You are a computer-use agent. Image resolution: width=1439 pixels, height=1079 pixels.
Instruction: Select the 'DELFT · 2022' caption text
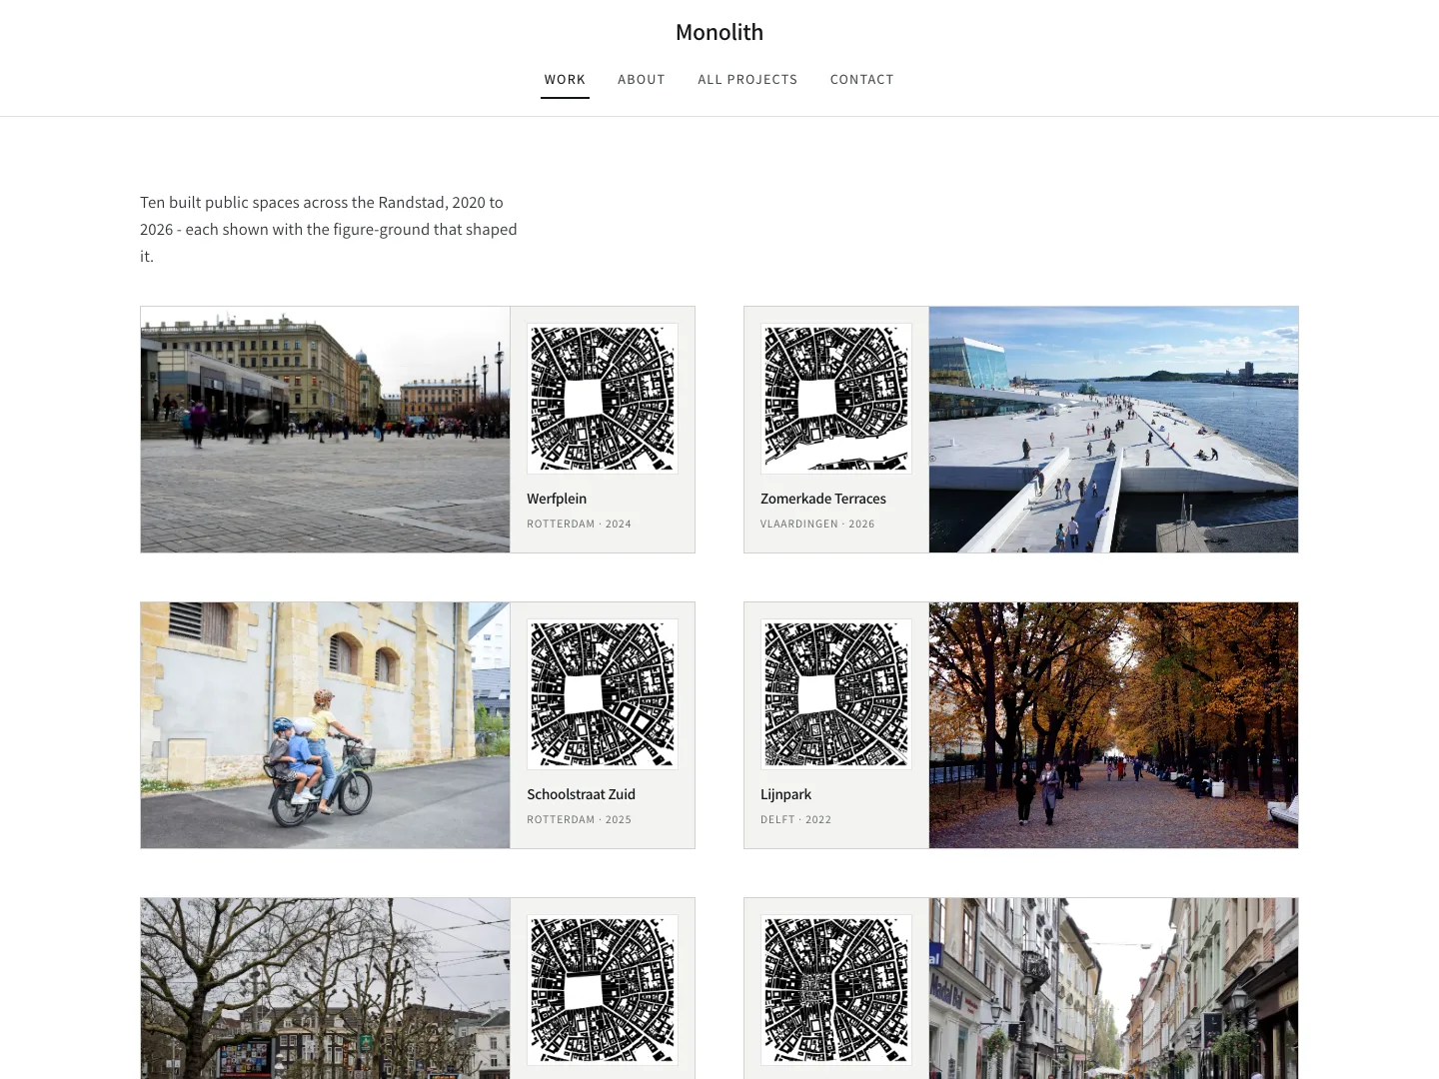(796, 819)
